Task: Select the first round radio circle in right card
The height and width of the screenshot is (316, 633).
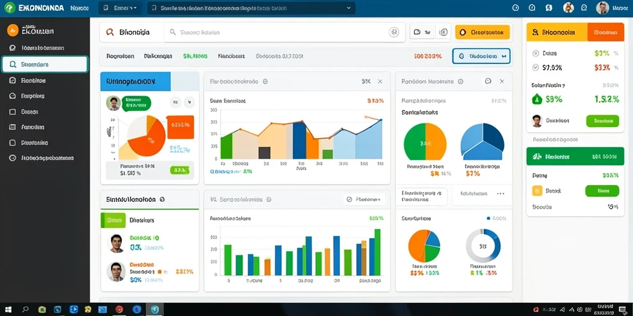Action: [x=536, y=53]
